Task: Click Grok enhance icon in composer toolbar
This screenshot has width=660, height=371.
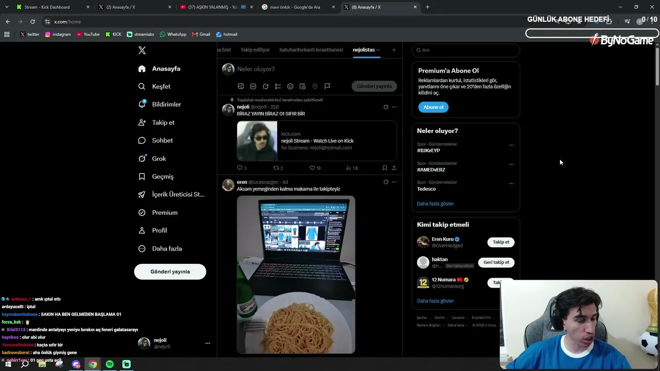Action: point(266,86)
